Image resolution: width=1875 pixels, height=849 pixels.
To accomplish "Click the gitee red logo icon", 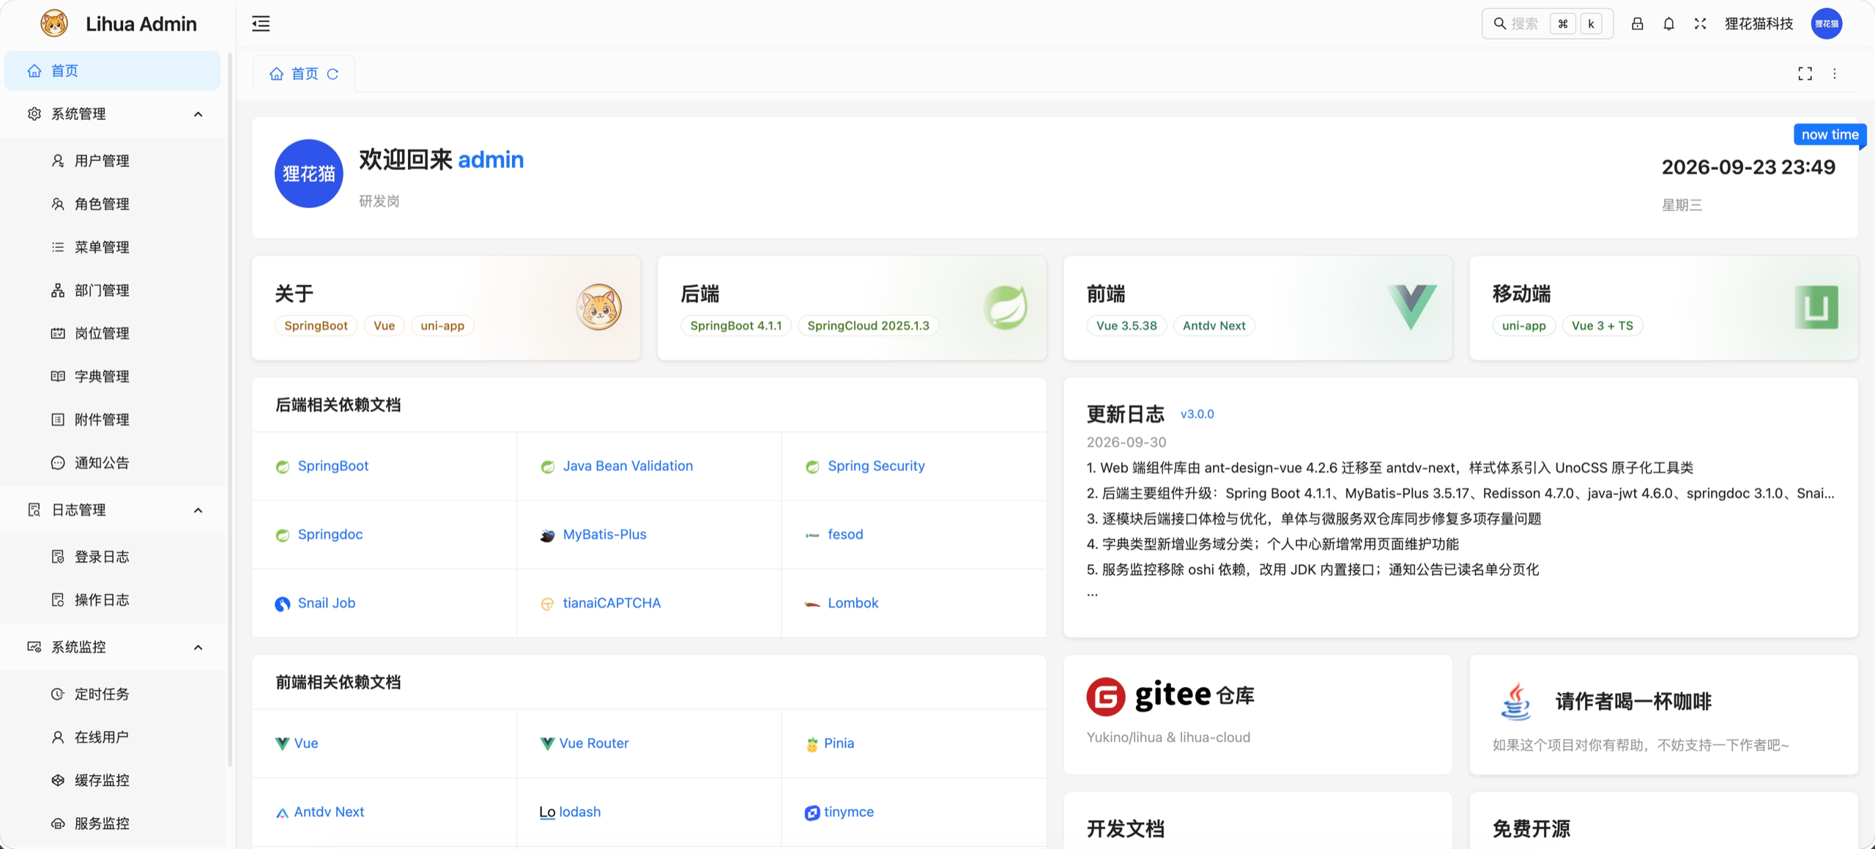I will (x=1105, y=696).
